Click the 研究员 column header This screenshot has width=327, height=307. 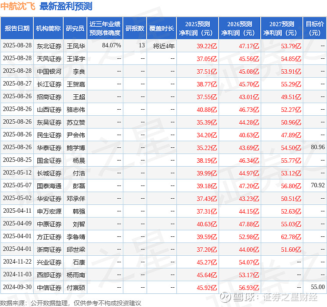[x=75, y=29]
